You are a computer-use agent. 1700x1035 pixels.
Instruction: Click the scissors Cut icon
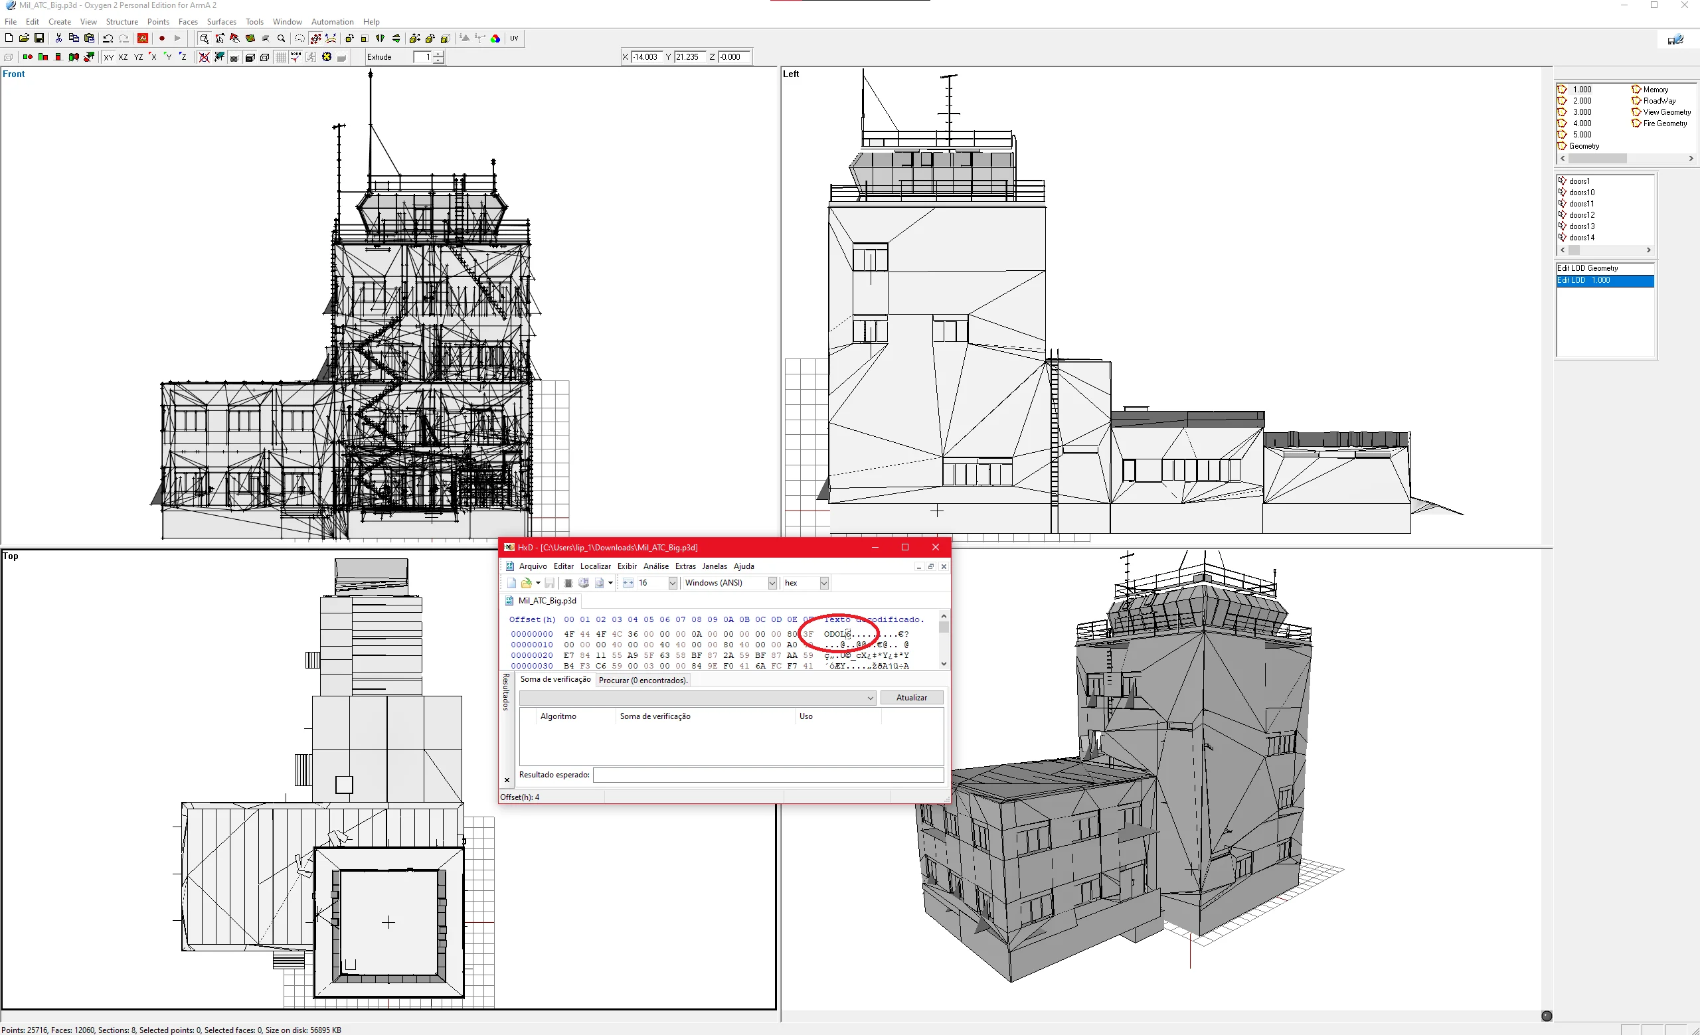[x=58, y=39]
